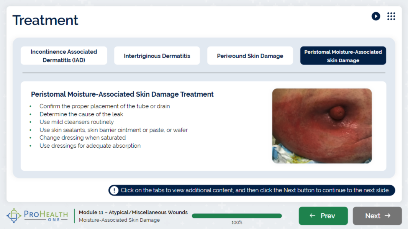Click the 'Moisture-Associated Skin Damage' subtitle
The image size is (408, 229).
120,220
